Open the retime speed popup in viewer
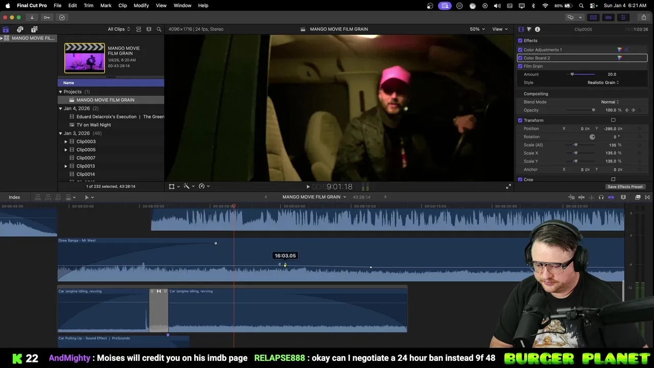The image size is (654, 368). [204, 187]
